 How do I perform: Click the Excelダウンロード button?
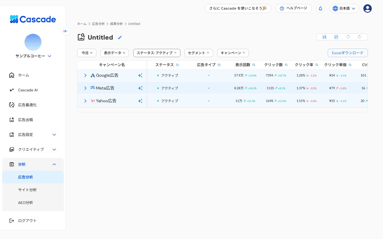348,53
